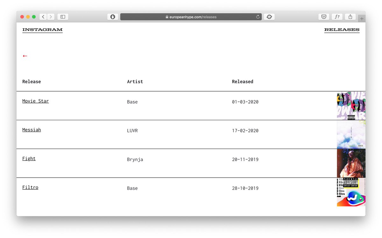Open the privacy shield extension icon
This screenshot has height=238, width=382.
(x=113, y=17)
